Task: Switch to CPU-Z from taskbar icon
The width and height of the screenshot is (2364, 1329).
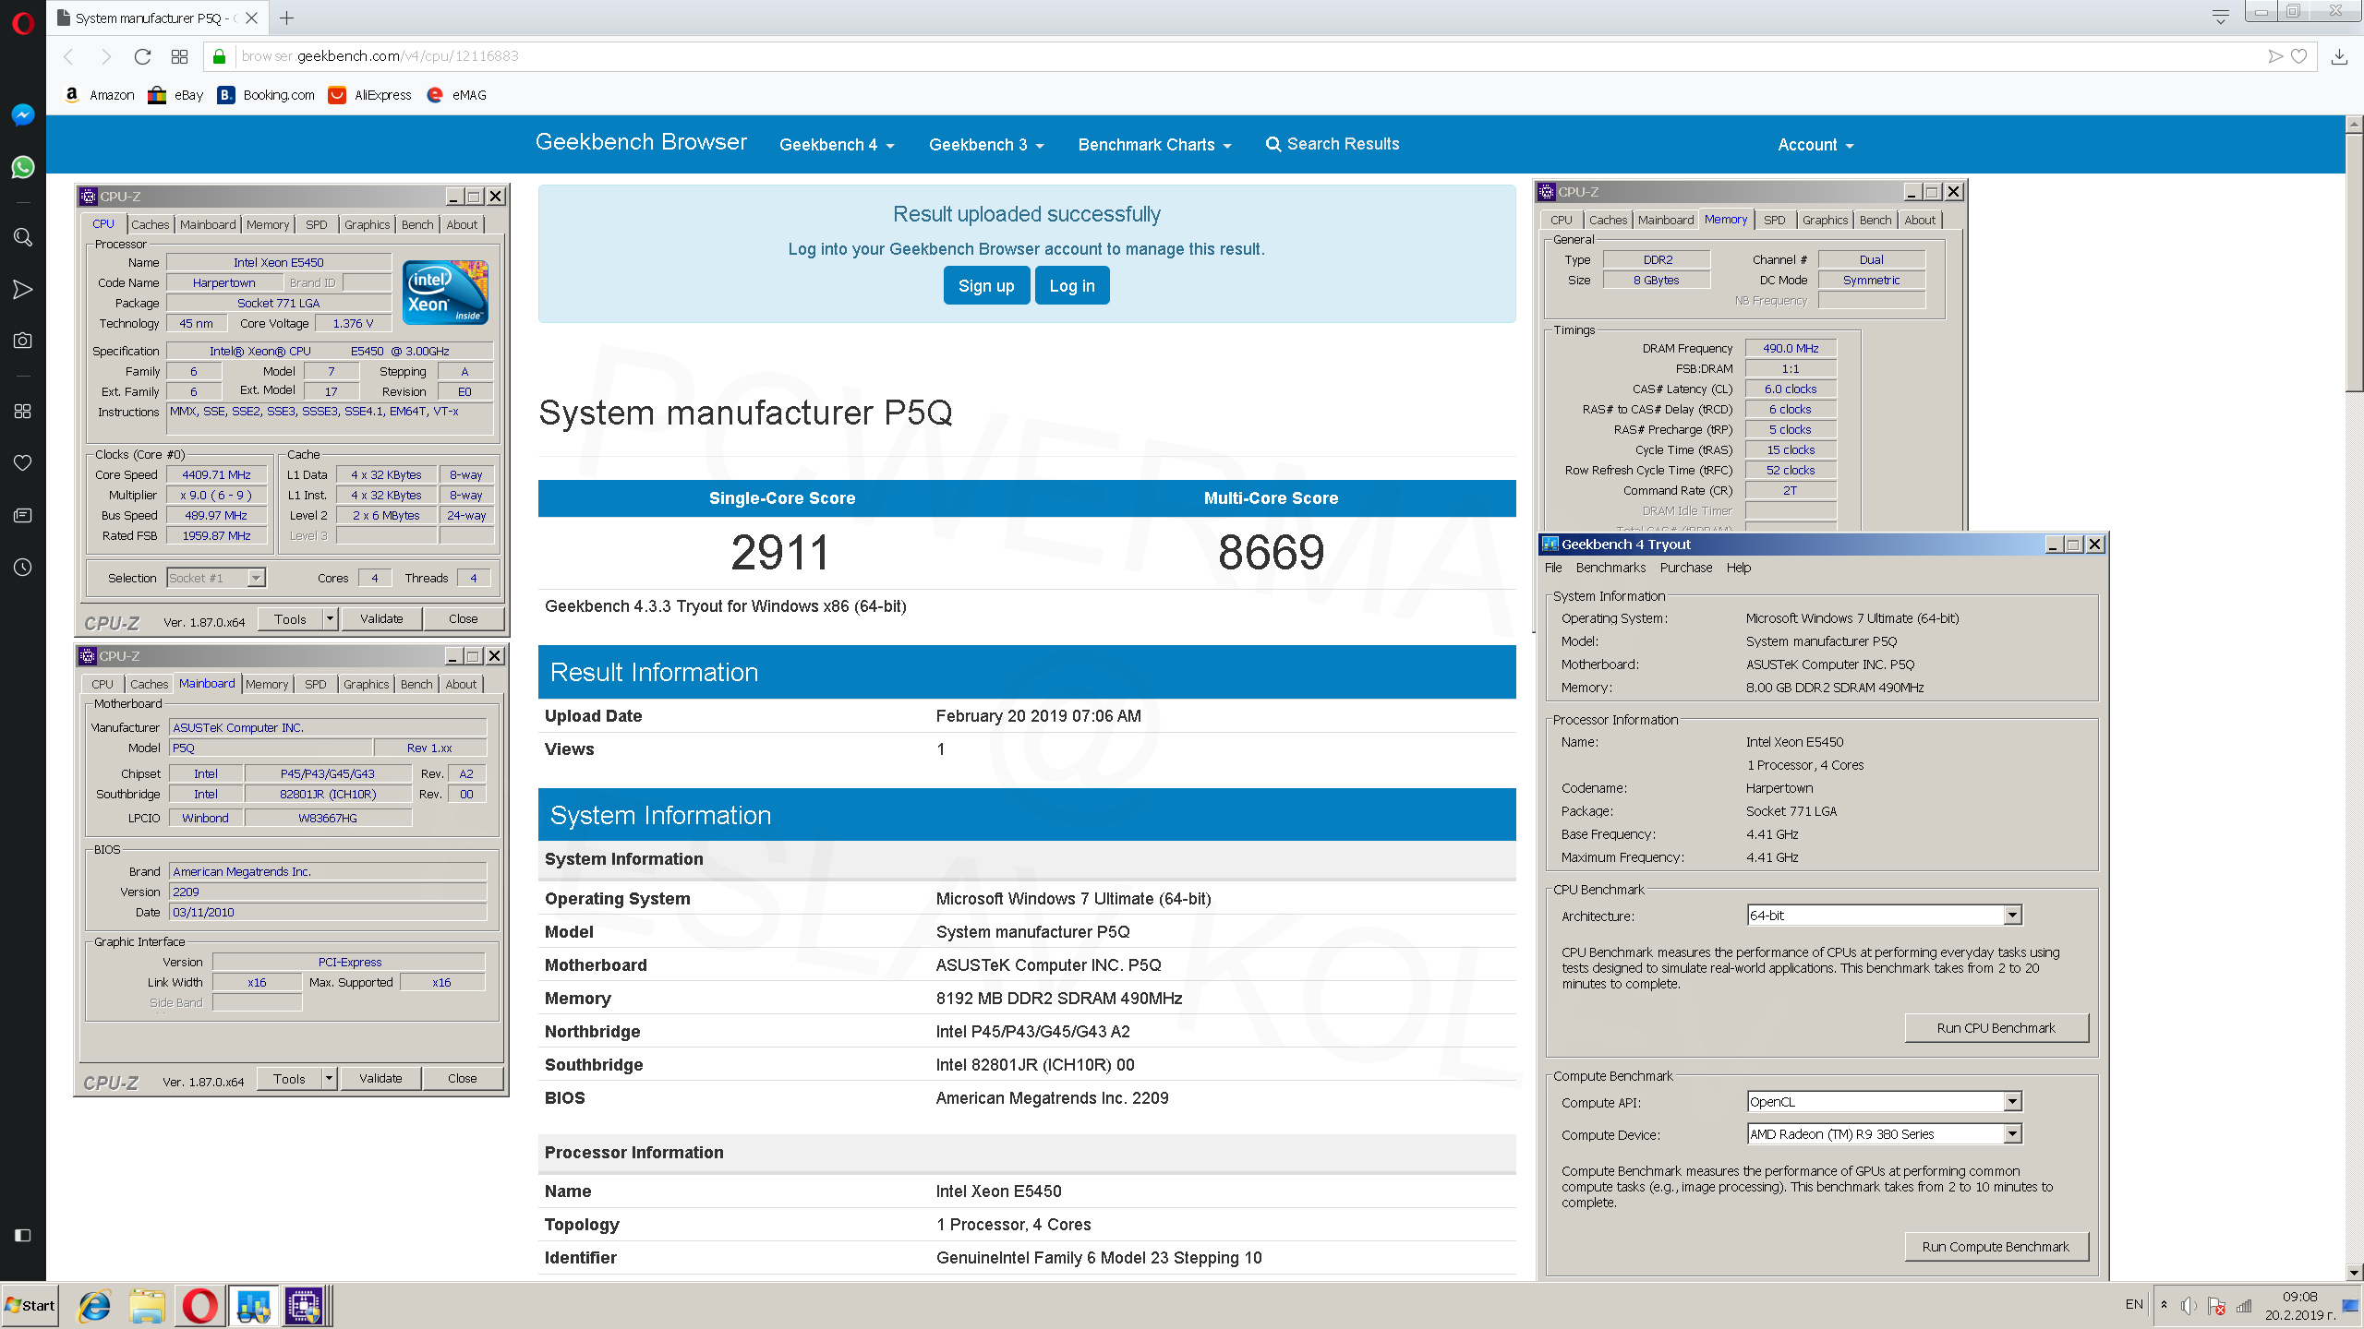Action: coord(305,1306)
